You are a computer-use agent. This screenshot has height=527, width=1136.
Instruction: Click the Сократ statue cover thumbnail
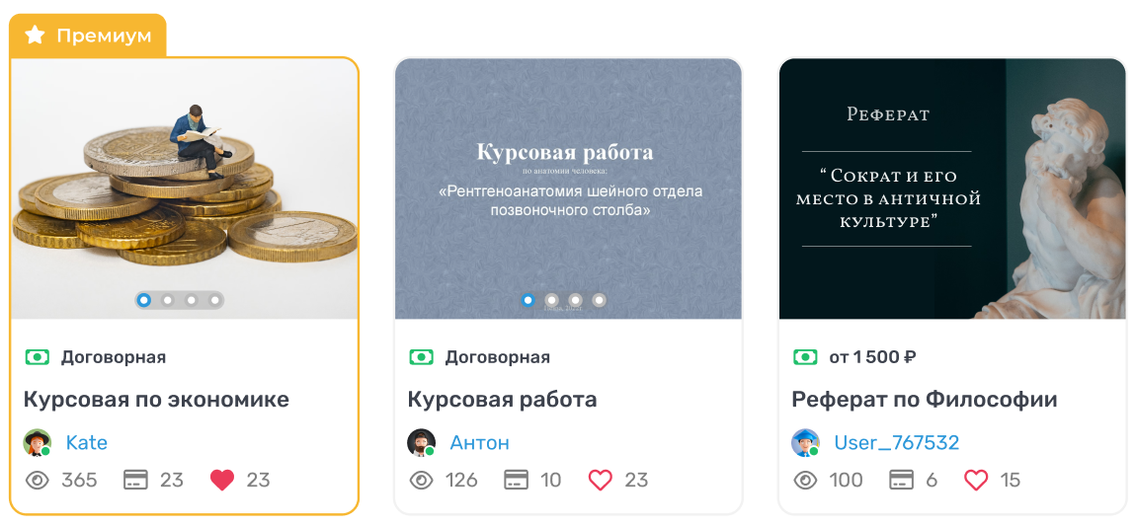[952, 188]
